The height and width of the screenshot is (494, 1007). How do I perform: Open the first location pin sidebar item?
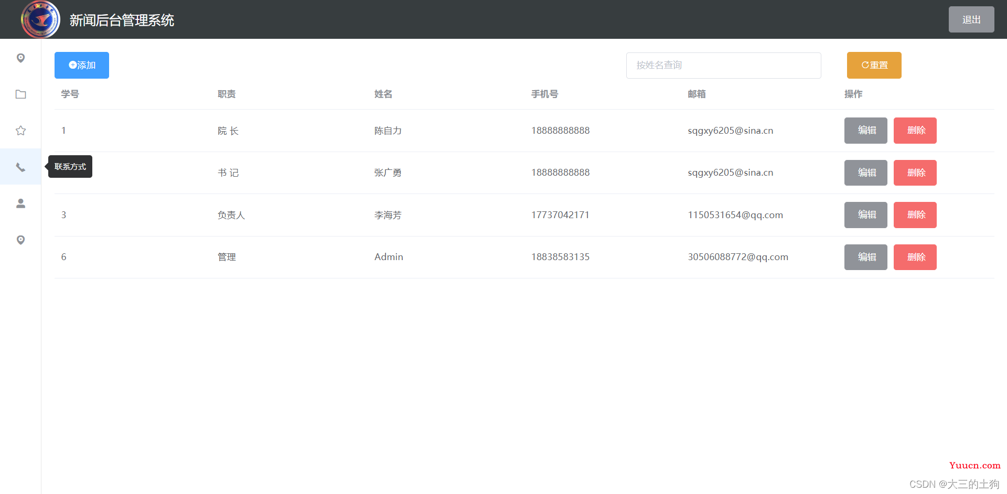tap(20, 58)
